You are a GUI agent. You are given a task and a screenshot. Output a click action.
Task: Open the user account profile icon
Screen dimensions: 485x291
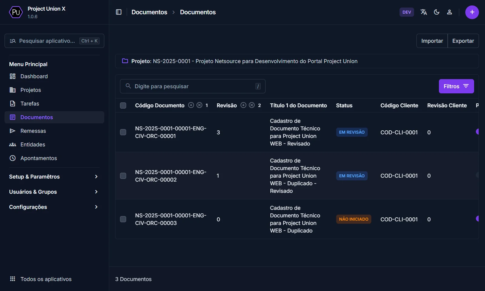(450, 12)
